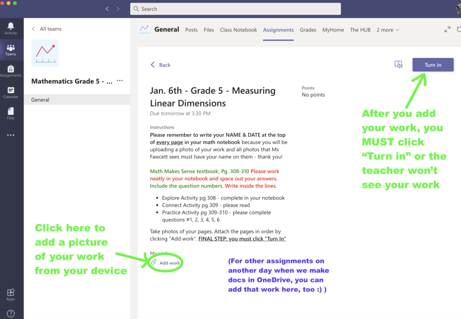
Task: Open the Apps store icon
Action: [x=11, y=294]
